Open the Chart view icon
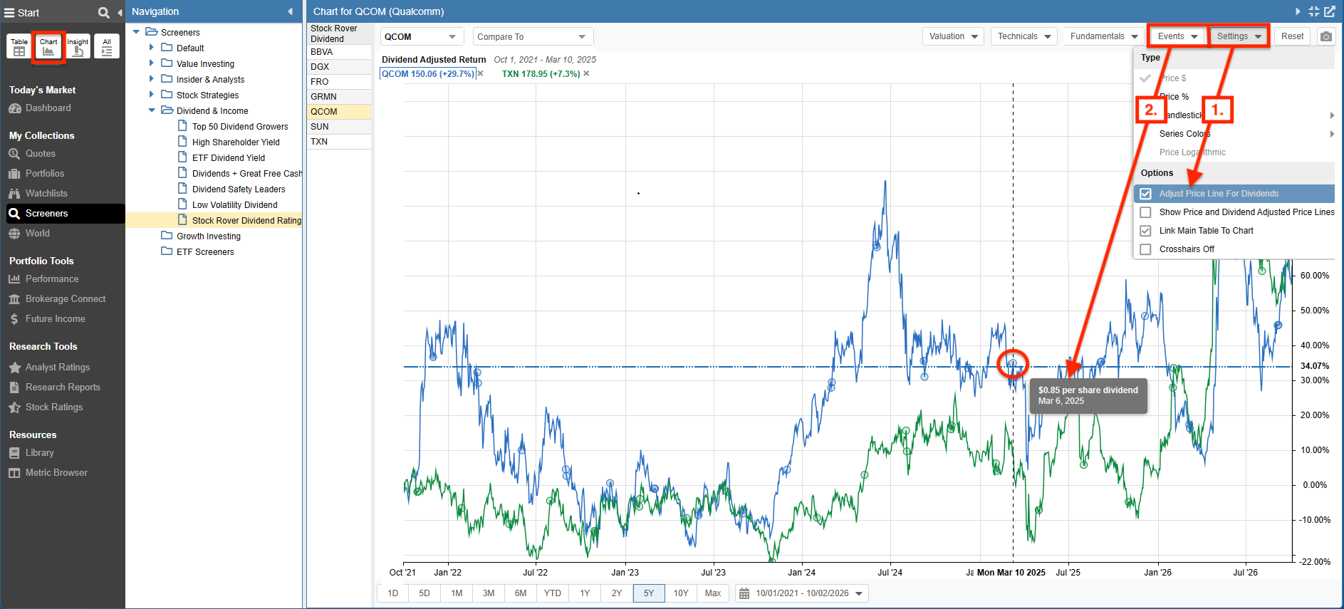Screen dimensions: 1344x609 48,46
